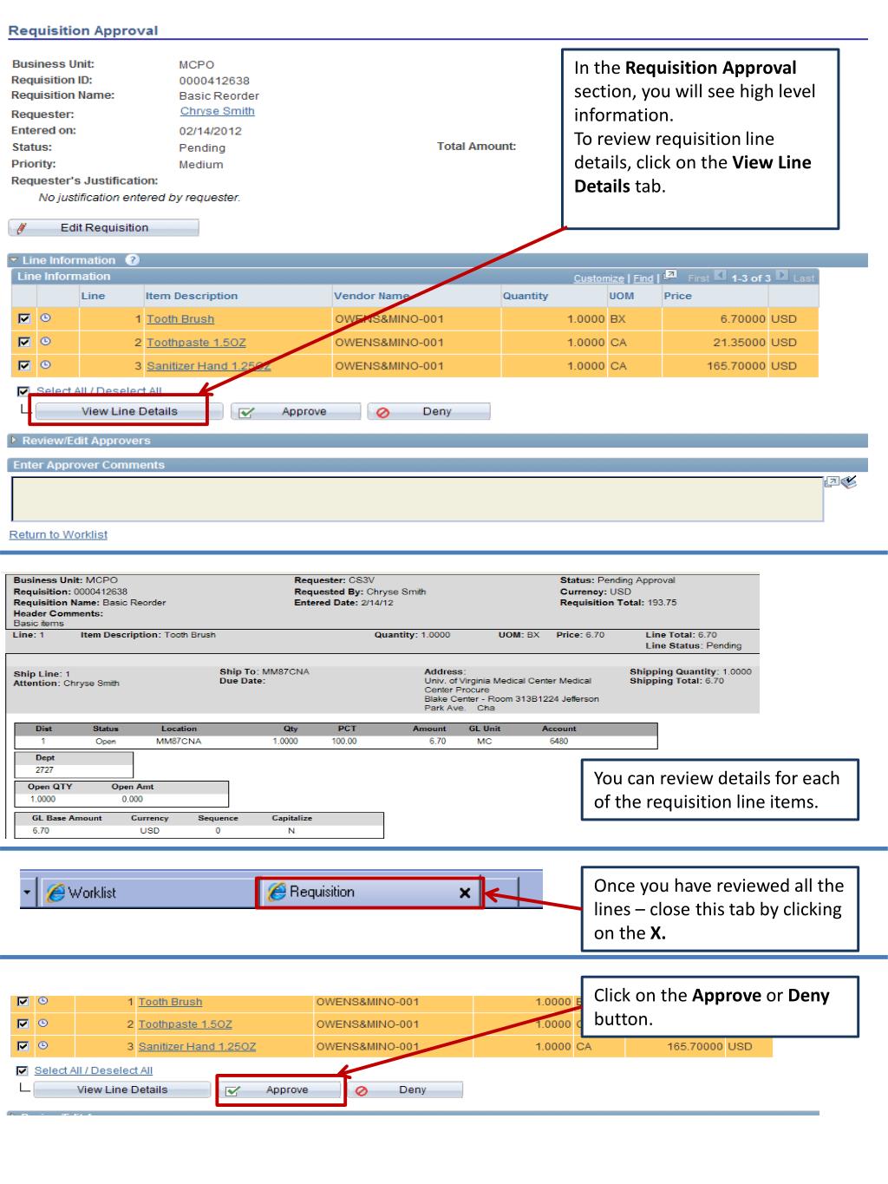Viewport: 888px width, 1184px height.
Task: Click lower Select All / Deselect All link
Action: coord(94,1070)
